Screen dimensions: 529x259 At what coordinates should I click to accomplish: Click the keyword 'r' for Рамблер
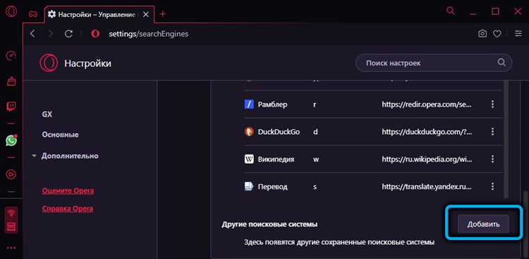pyautogui.click(x=315, y=104)
